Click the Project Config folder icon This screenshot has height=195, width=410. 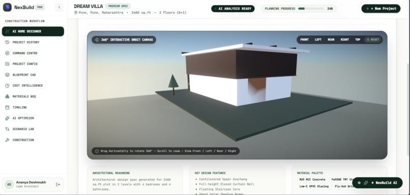point(7,64)
